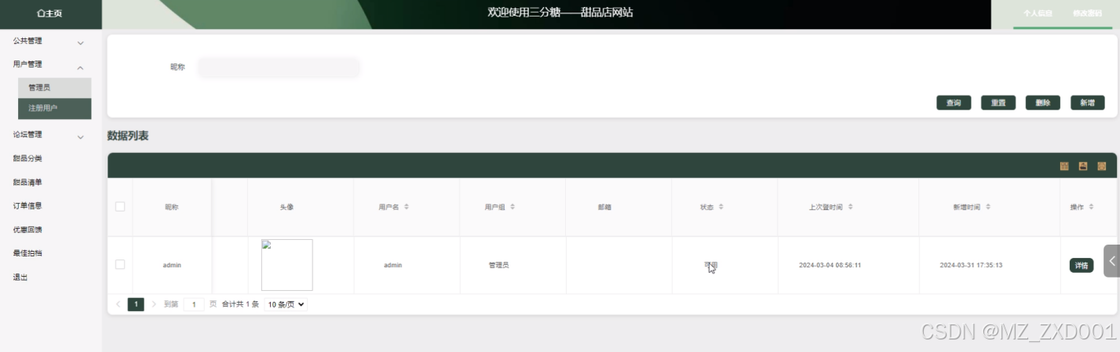The image size is (1120, 352).
Task: Sort by 操作 column arrows
Action: (x=1091, y=207)
